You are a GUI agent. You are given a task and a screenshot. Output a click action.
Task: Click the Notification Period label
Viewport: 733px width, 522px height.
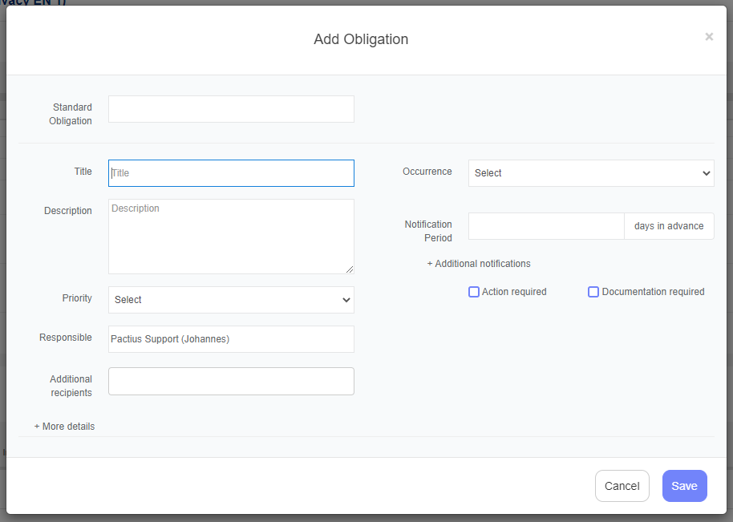pyautogui.click(x=428, y=231)
